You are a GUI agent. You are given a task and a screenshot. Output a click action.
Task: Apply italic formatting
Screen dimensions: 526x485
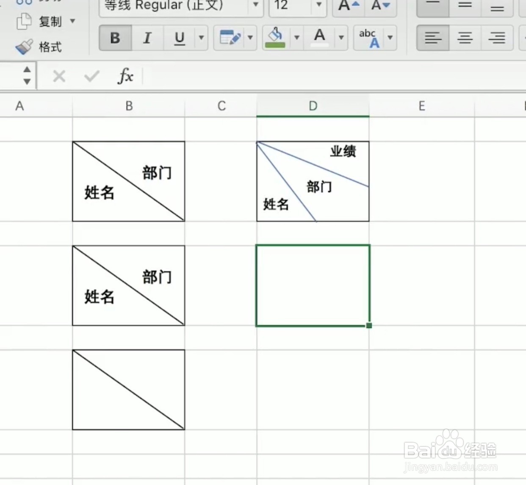(147, 38)
